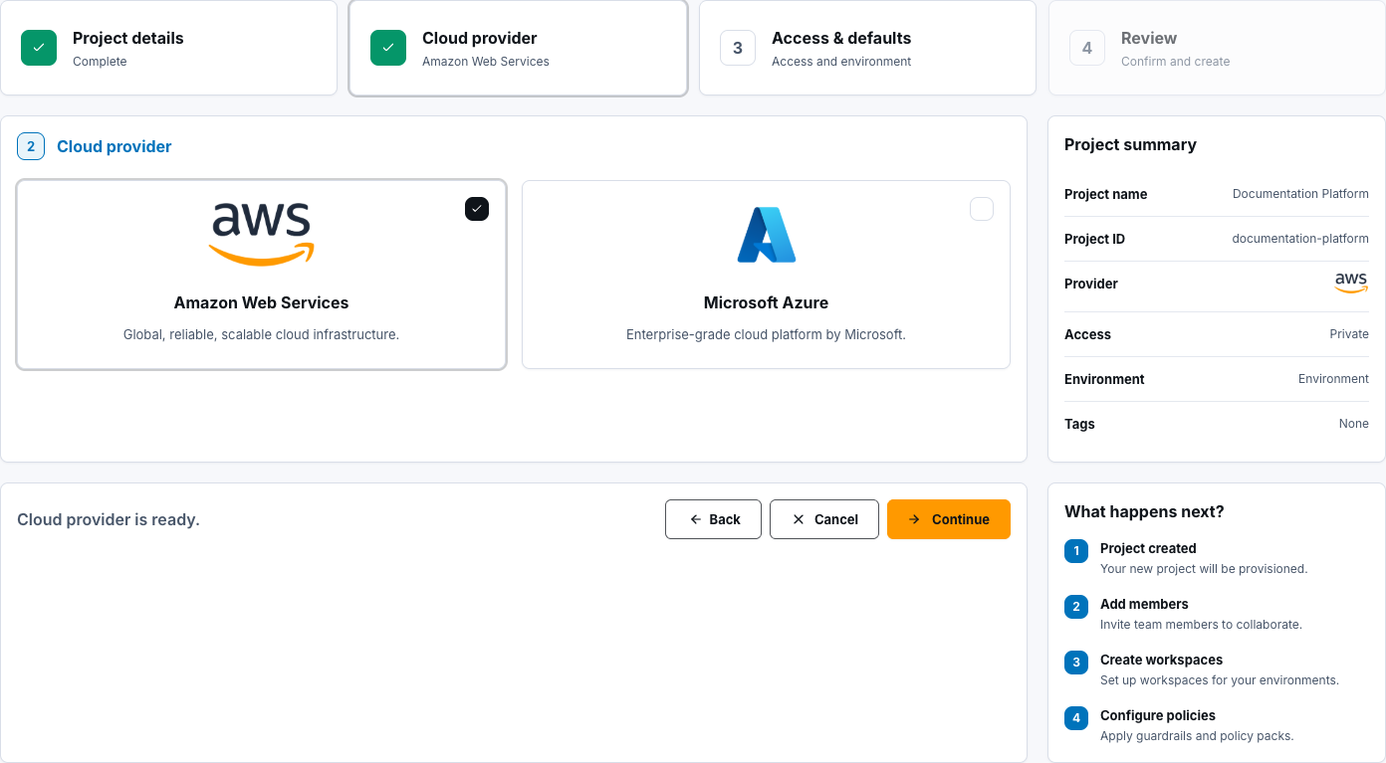
Task: Open the Project details step tab
Action: click(x=169, y=48)
